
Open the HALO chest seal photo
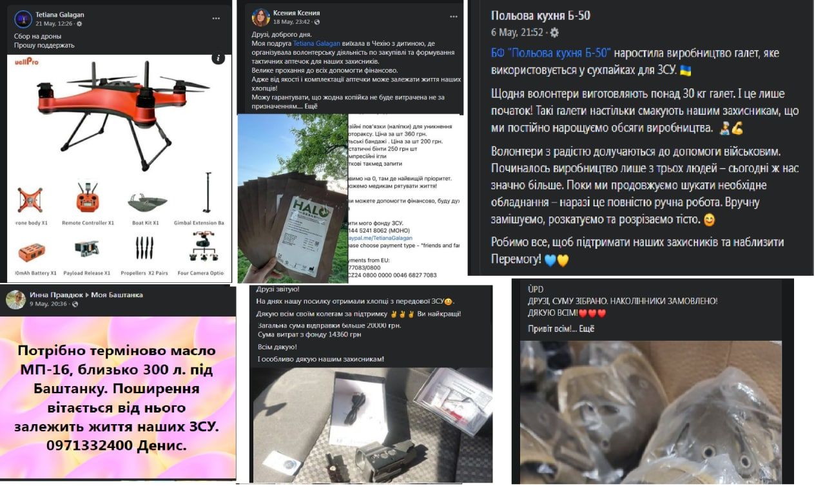point(293,199)
